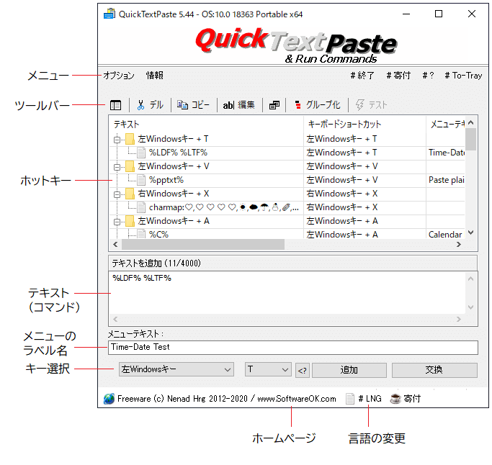Collapse the 左Windowsキー + V group

pos(117,167)
